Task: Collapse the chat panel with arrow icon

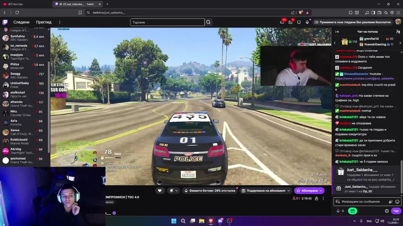Action: pyautogui.click(x=337, y=32)
